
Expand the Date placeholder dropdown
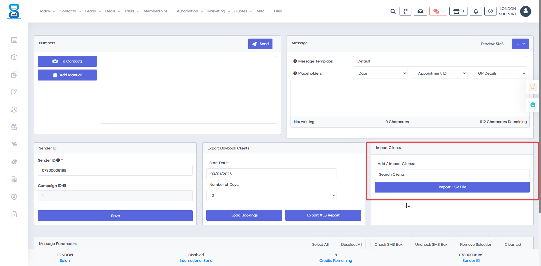pyautogui.click(x=380, y=73)
